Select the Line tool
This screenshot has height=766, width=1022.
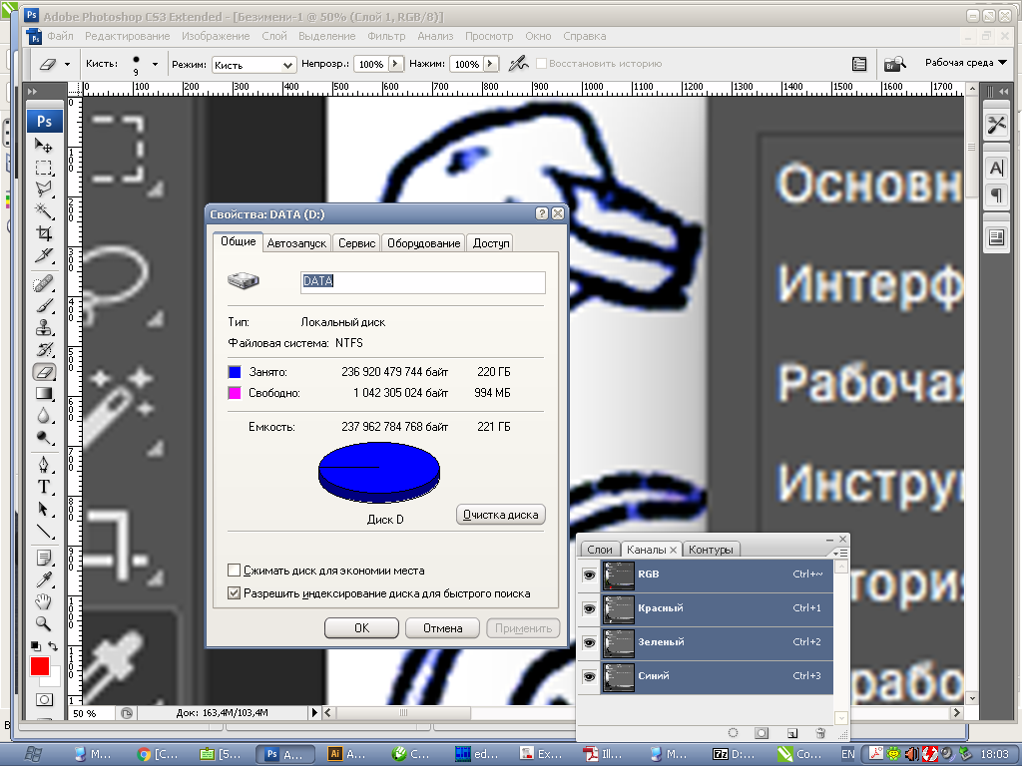point(44,531)
